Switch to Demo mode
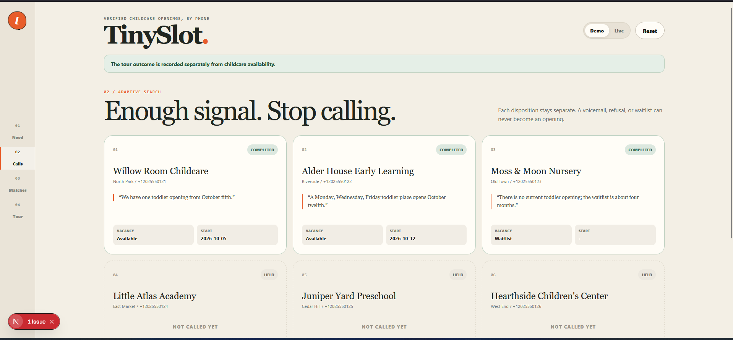The height and width of the screenshot is (340, 733). 597,31
